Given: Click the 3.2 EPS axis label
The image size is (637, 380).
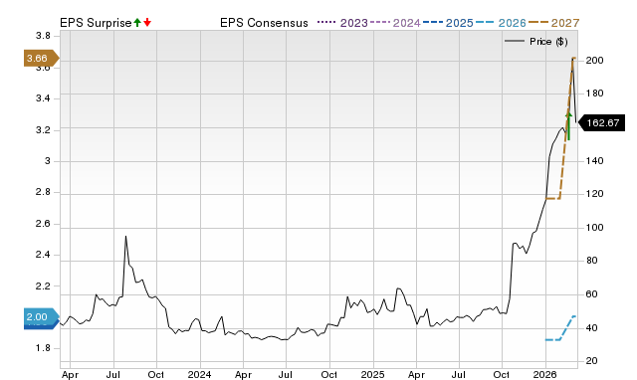Looking at the screenshot, I should coord(43,130).
